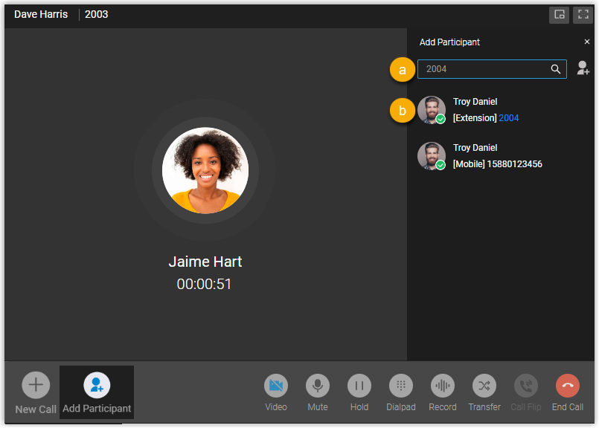Focus the participant search field showing 2004
Image resolution: width=599 pixels, height=428 pixels.
pos(492,69)
